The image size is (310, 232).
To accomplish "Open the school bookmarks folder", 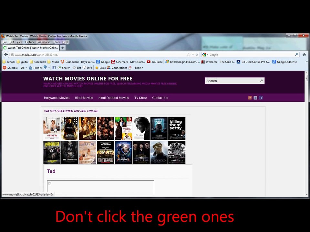I will tap(9, 62).
